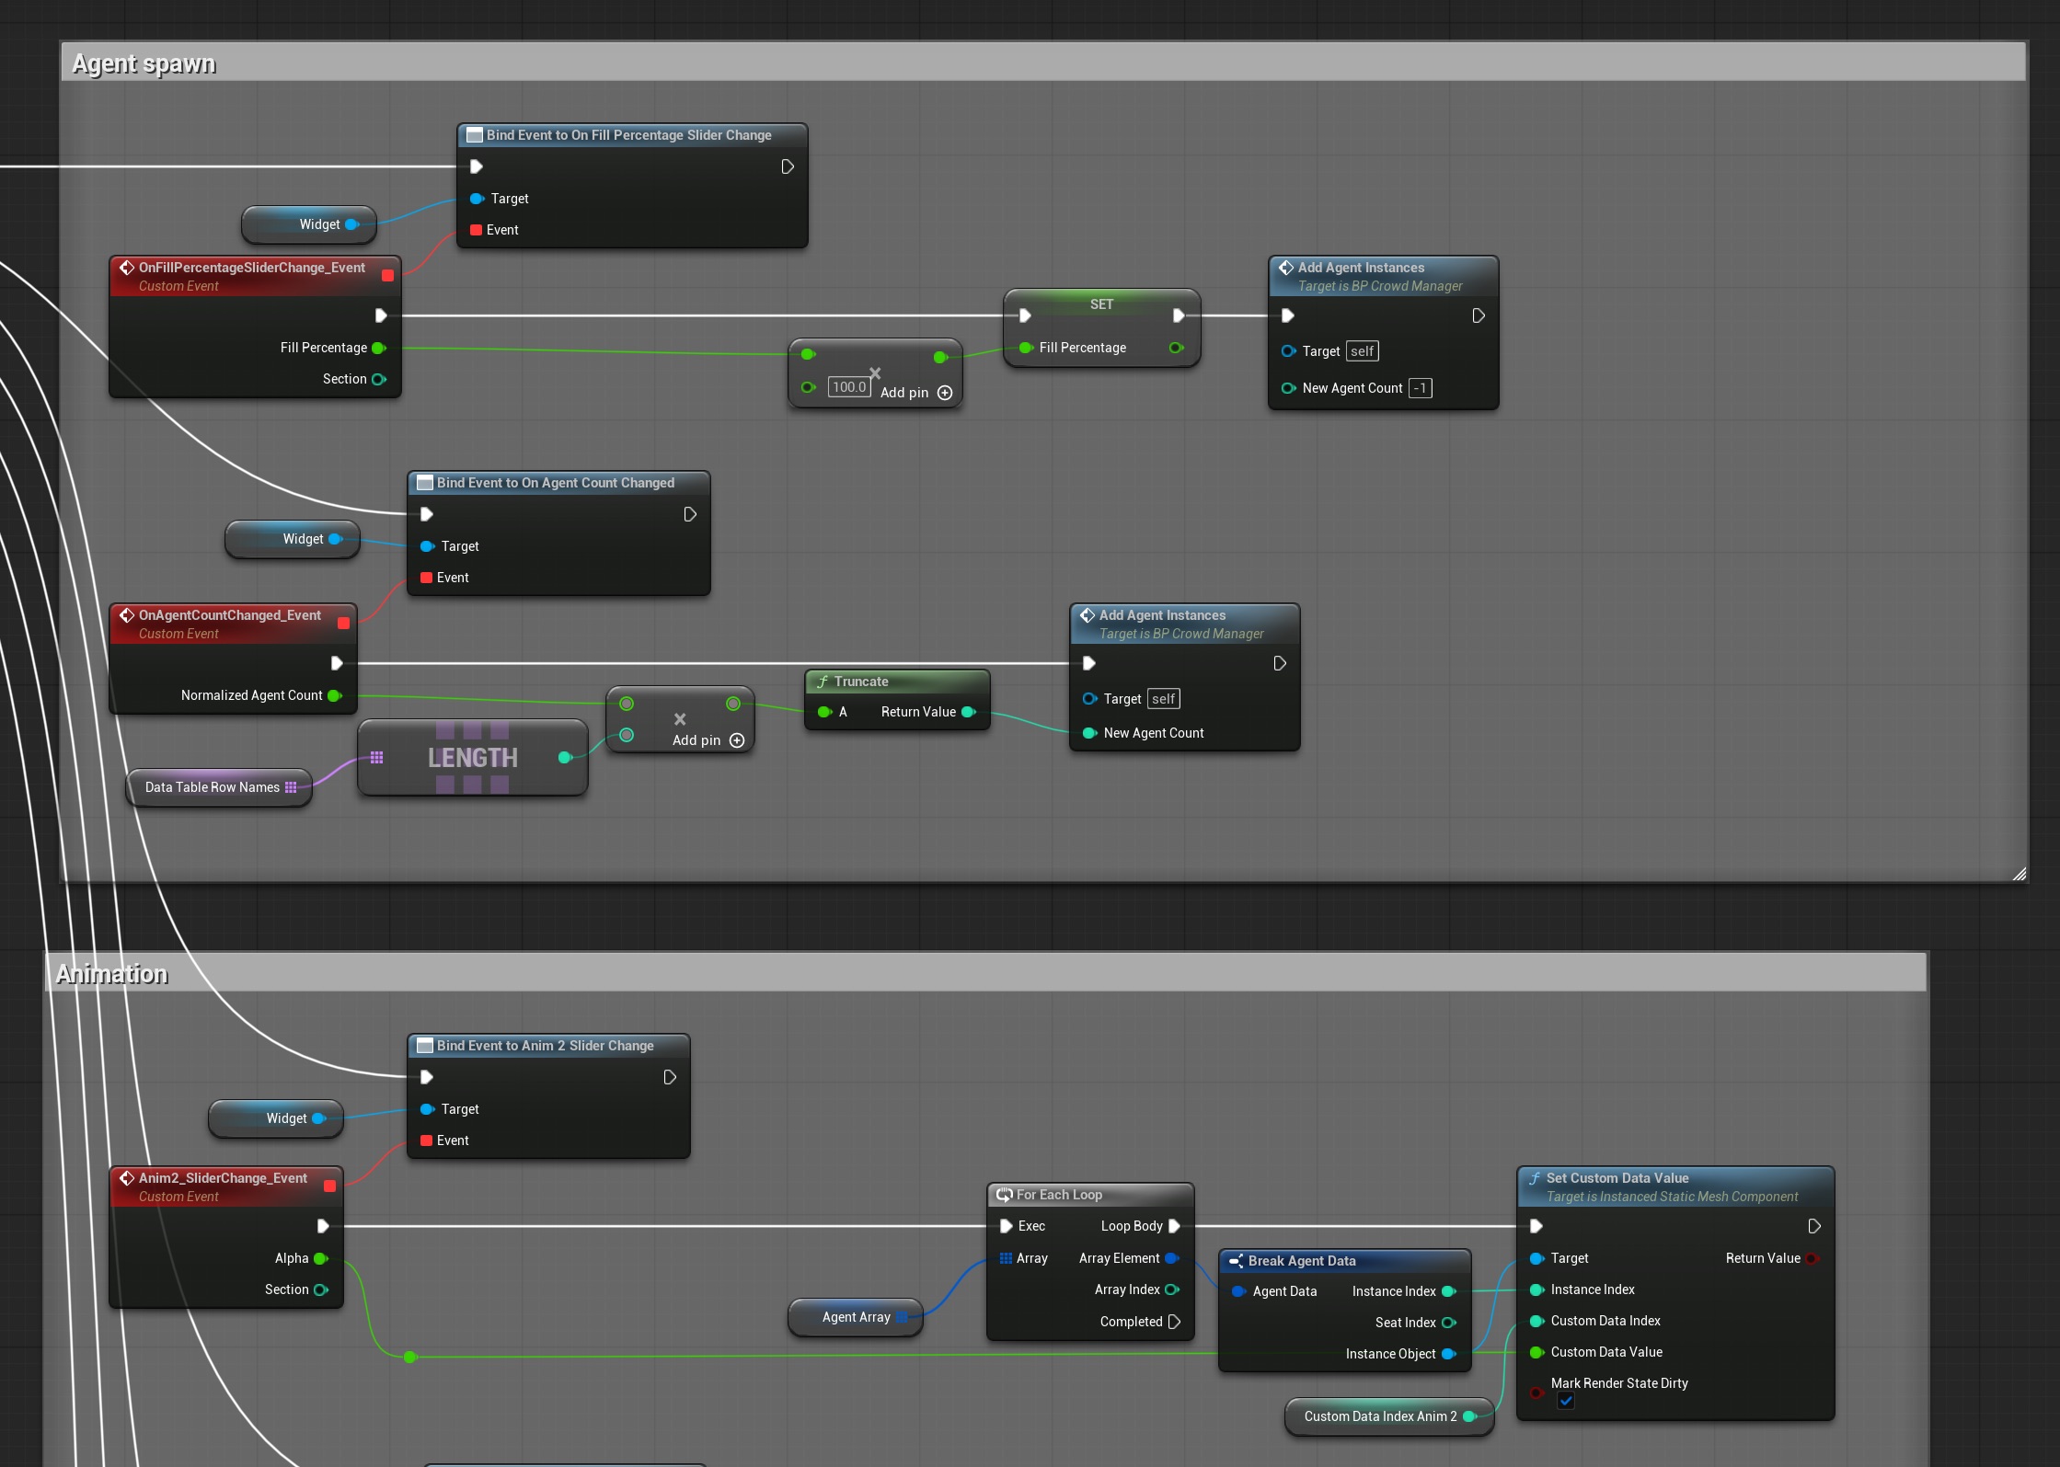Click the Array Index output pin
This screenshot has width=2060, height=1467.
1172,1289
